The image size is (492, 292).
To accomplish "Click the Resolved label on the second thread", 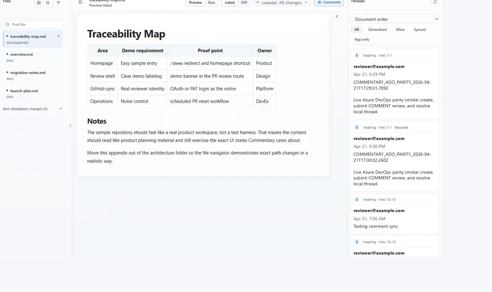I will pos(401,128).
